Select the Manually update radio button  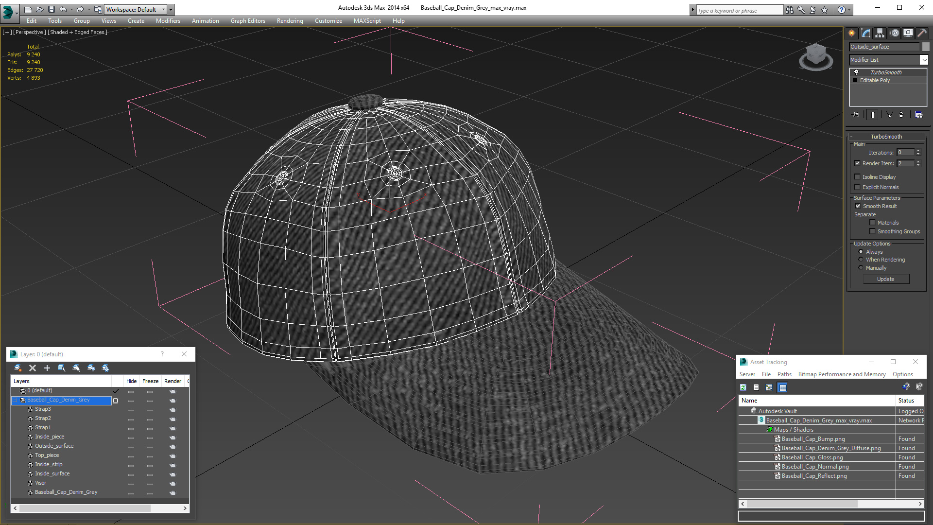(x=861, y=268)
